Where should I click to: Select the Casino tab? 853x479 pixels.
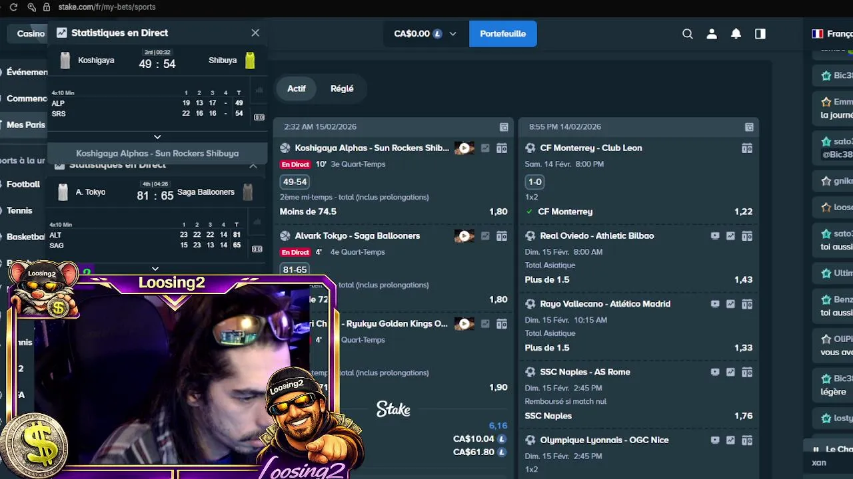pos(31,33)
